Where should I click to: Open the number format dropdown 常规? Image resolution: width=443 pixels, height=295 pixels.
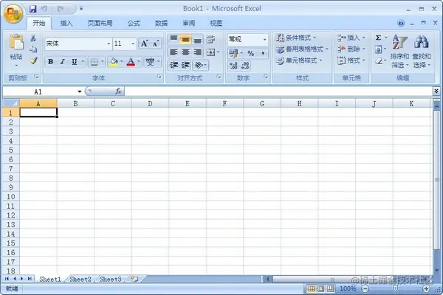(265, 39)
